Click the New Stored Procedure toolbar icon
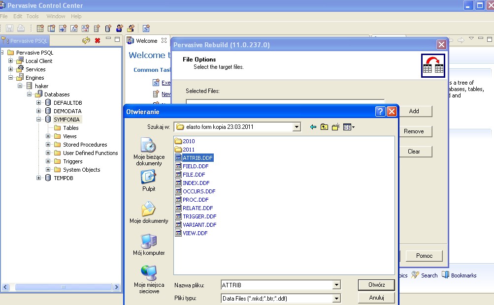494x305 pixels. click(x=63, y=29)
